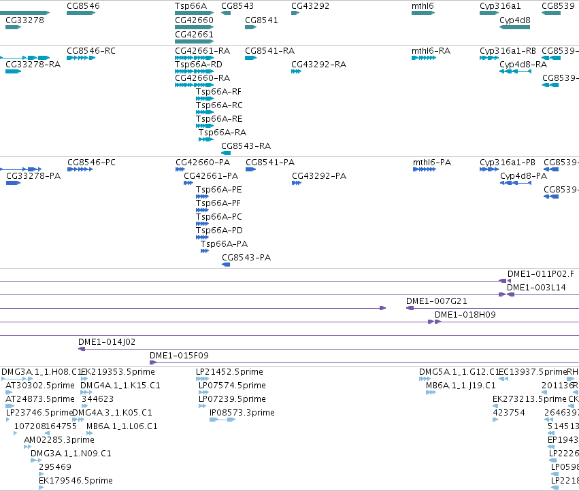Image resolution: width=579 pixels, height=491 pixels.
Task: Open the Cyp316a1-RB transcript label
Action: pyautogui.click(x=508, y=51)
